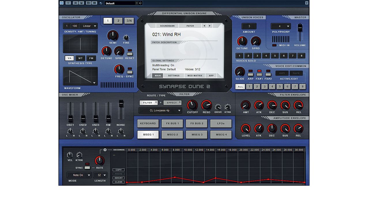Click the filter RESO knob
The width and height of the screenshot is (369, 208).
point(206,105)
